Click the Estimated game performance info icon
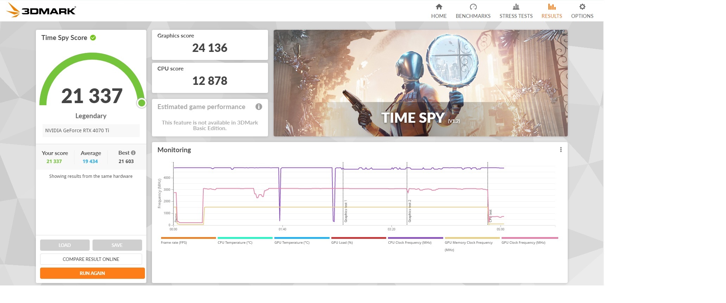726x303 pixels. [x=259, y=107]
